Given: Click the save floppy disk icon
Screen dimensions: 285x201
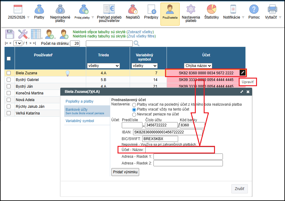Looking at the screenshot, I should click(x=10, y=34).
